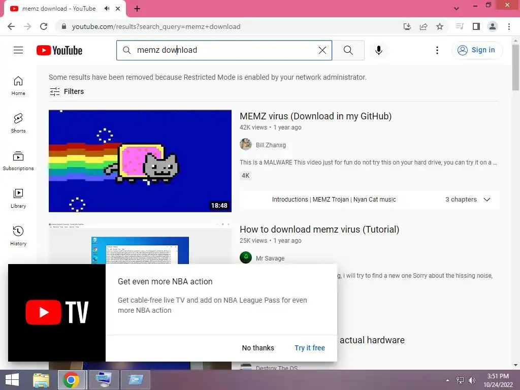
Task: Open the Chrome three-dot menu
Action: pyautogui.click(x=509, y=26)
